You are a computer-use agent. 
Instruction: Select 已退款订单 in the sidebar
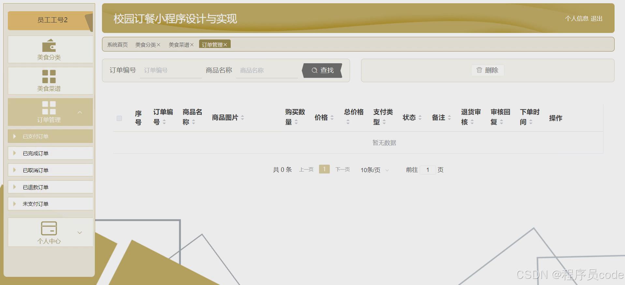coord(50,187)
